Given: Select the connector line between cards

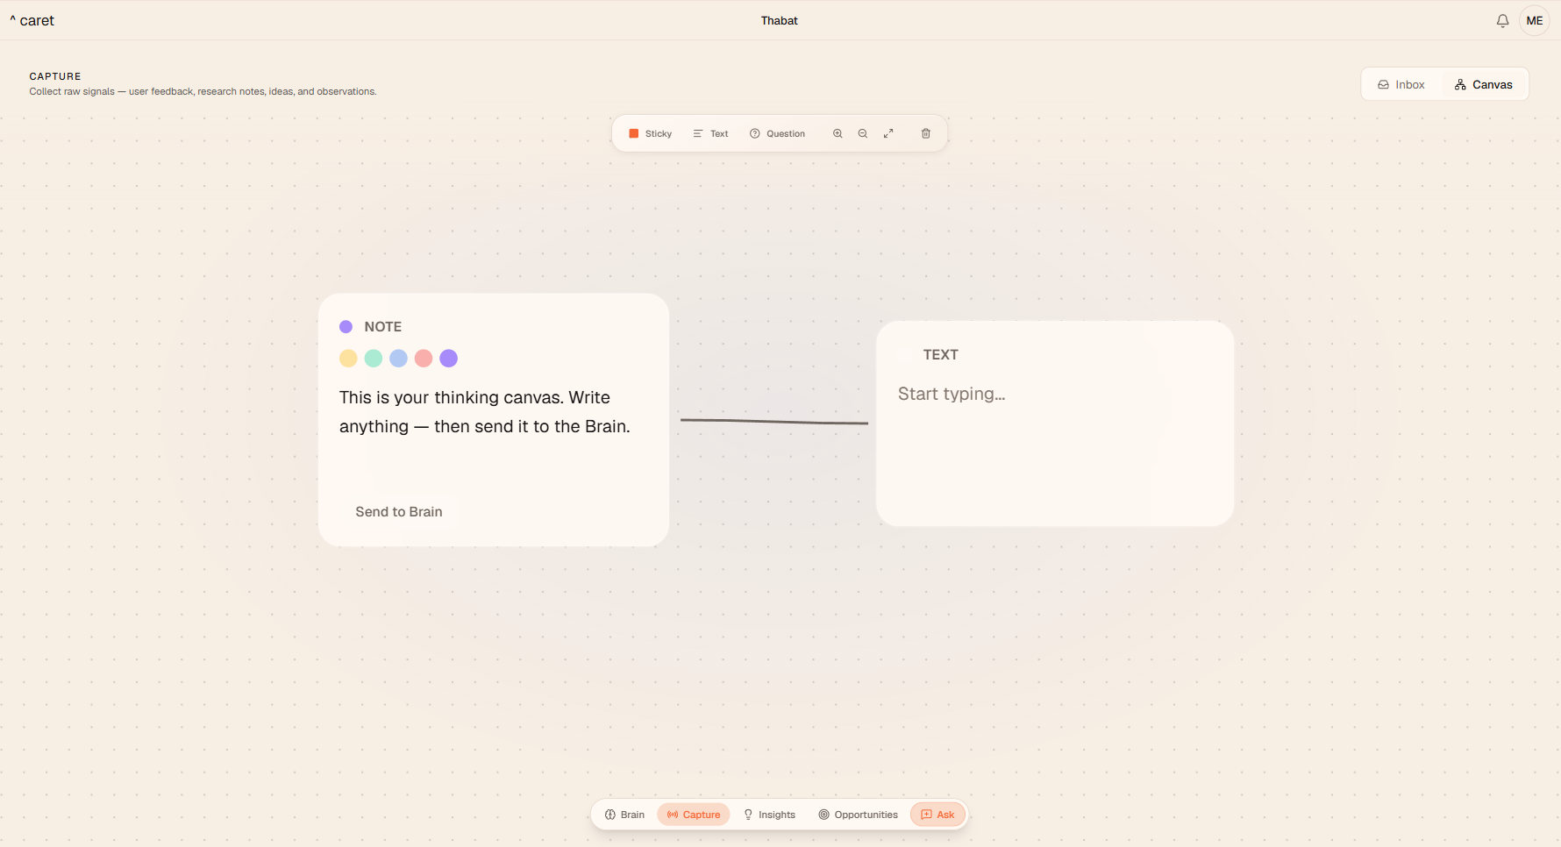Looking at the screenshot, I should tap(774, 422).
